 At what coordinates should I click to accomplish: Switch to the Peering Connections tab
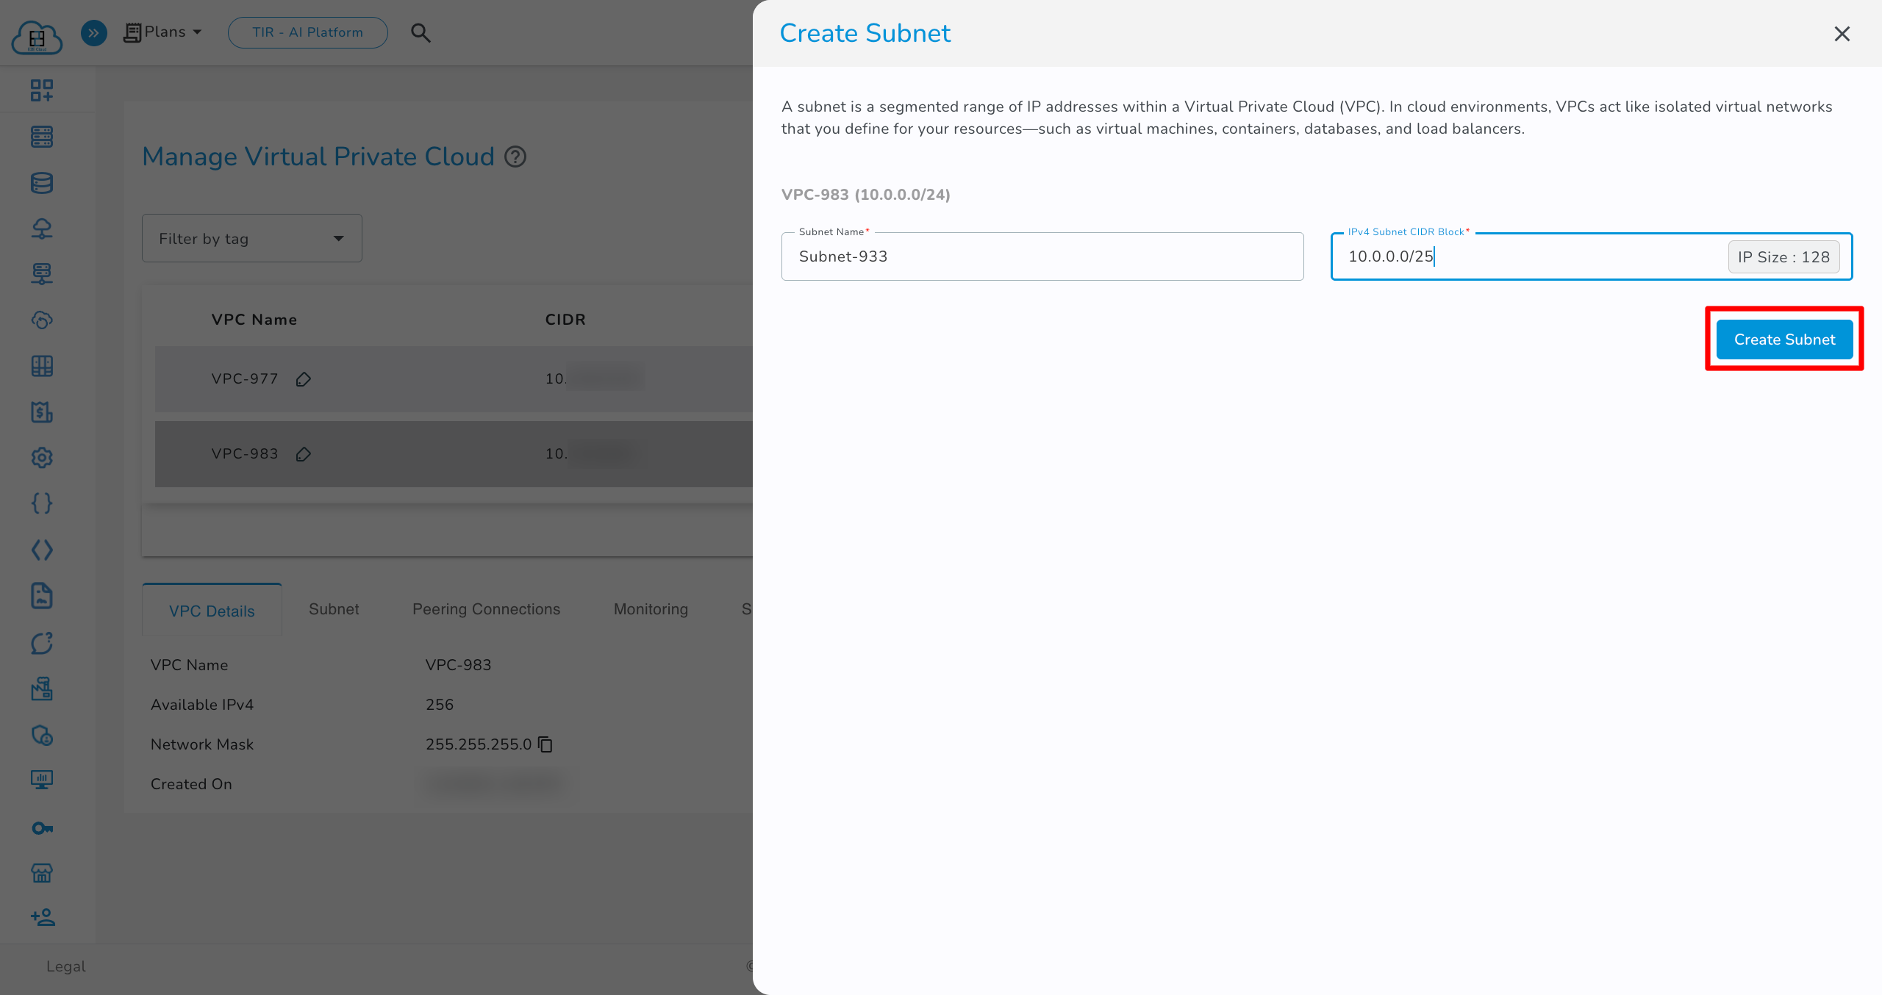(486, 609)
